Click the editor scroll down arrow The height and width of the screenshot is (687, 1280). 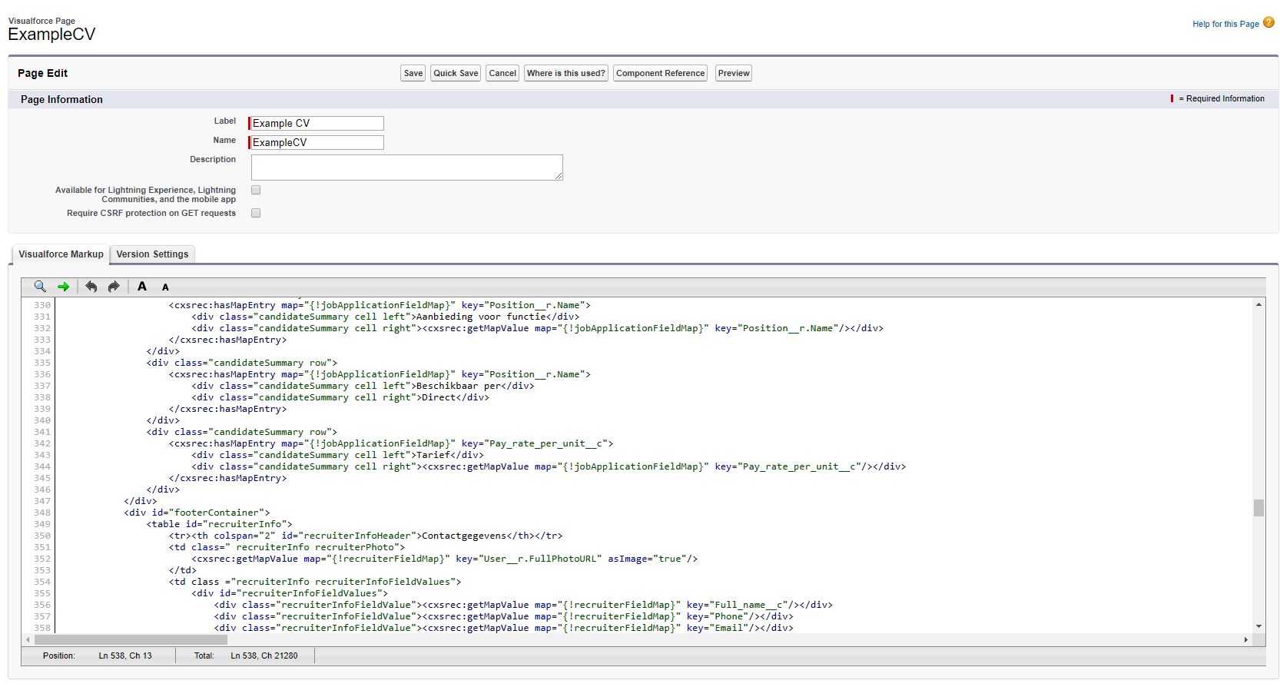coord(1258,626)
